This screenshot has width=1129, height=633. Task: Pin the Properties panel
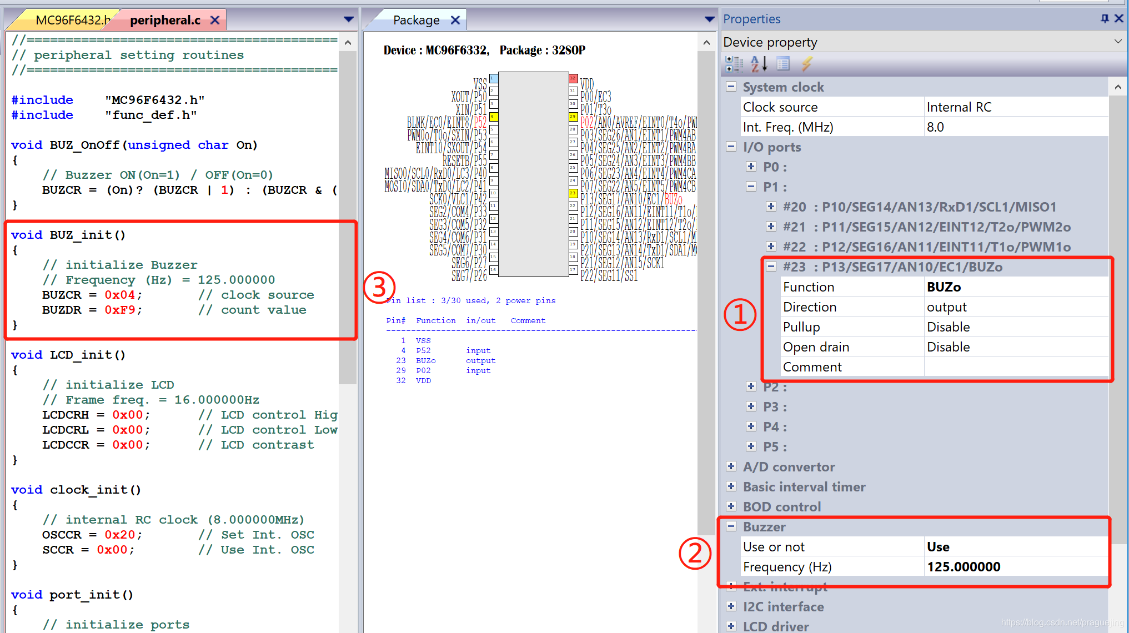pyautogui.click(x=1105, y=19)
